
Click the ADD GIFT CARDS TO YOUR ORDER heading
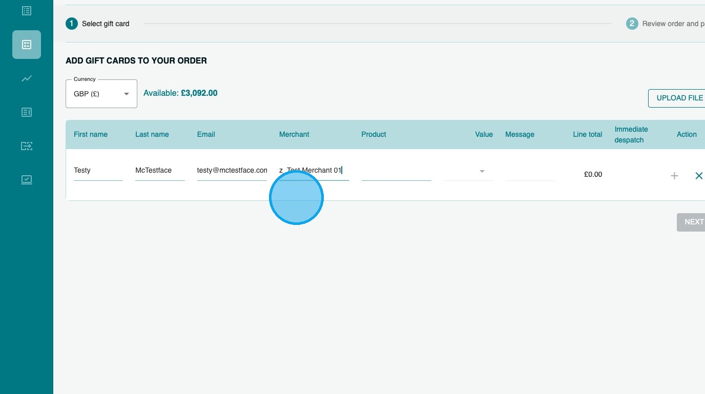(x=136, y=60)
